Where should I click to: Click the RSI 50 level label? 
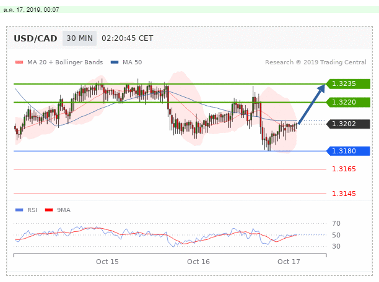pyautogui.click(x=336, y=235)
